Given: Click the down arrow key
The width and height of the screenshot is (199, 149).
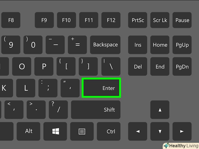Looking at the screenshot, I should pos(160,131).
